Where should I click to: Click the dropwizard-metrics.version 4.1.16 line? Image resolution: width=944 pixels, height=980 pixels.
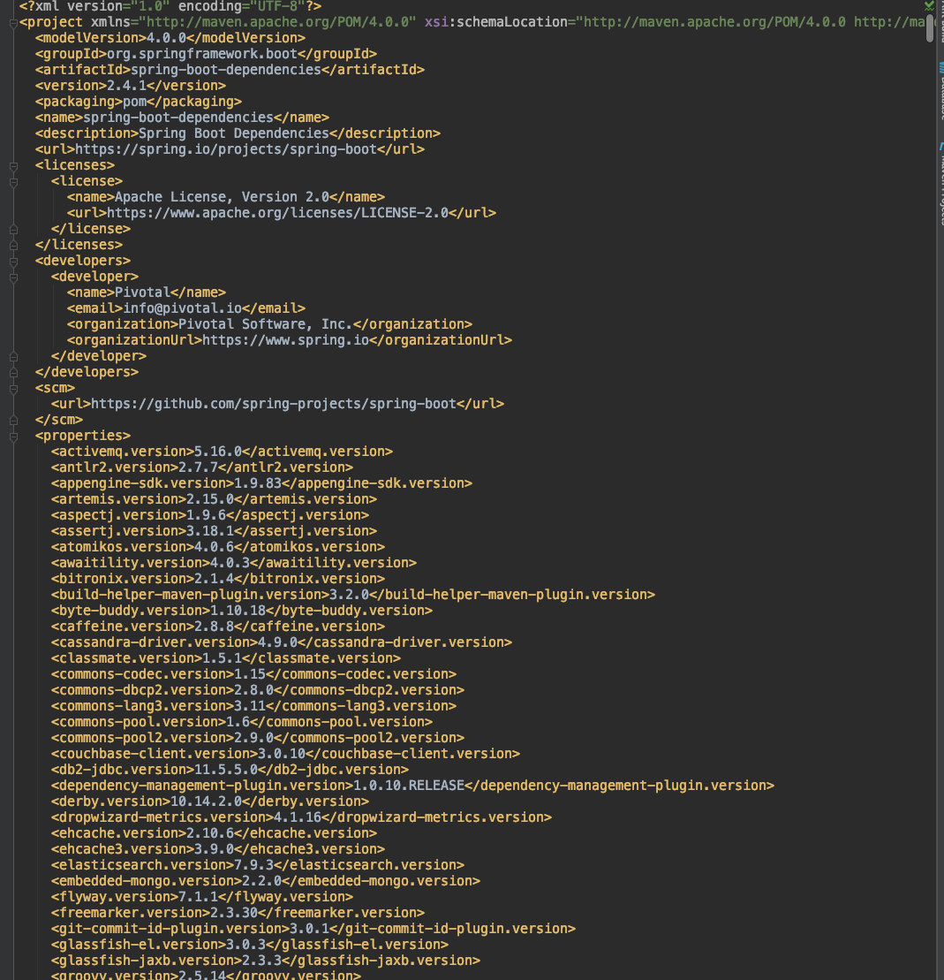pyautogui.click(x=301, y=818)
